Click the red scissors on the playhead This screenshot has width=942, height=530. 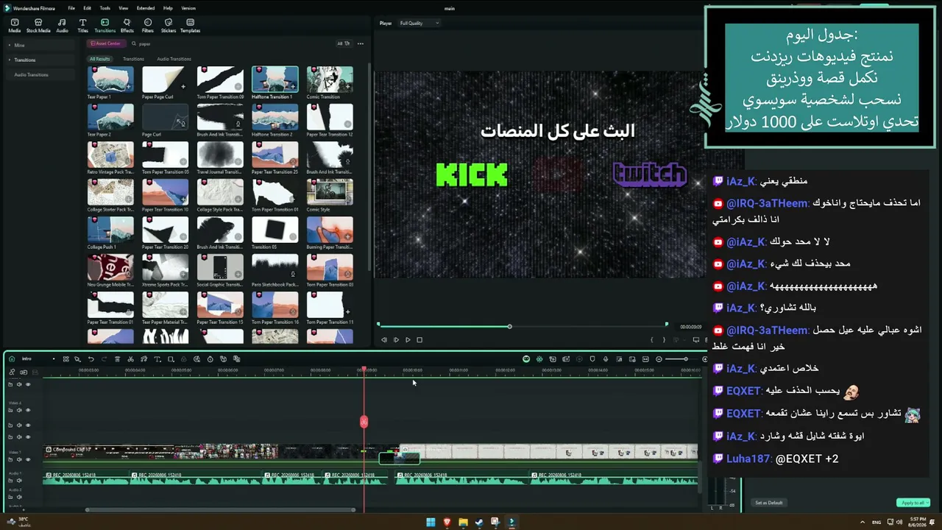tap(364, 422)
